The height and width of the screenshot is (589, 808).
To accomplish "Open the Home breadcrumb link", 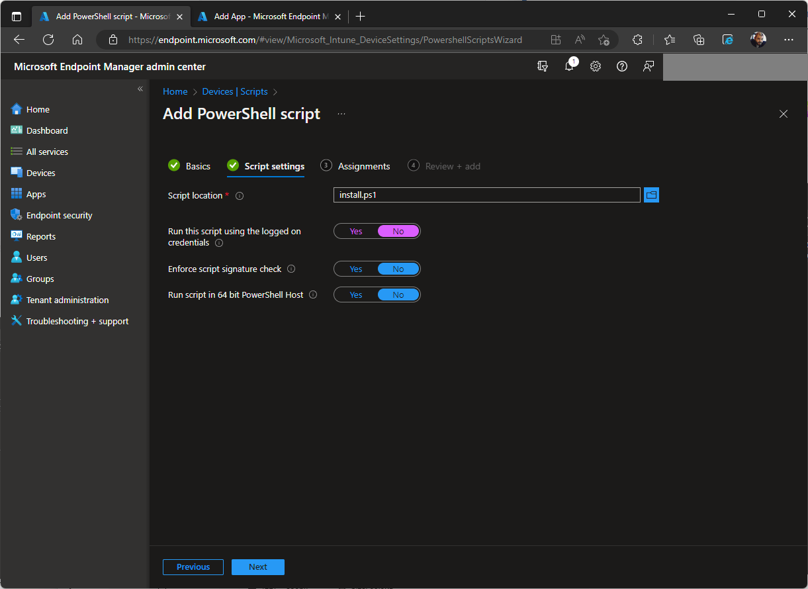I will (175, 92).
